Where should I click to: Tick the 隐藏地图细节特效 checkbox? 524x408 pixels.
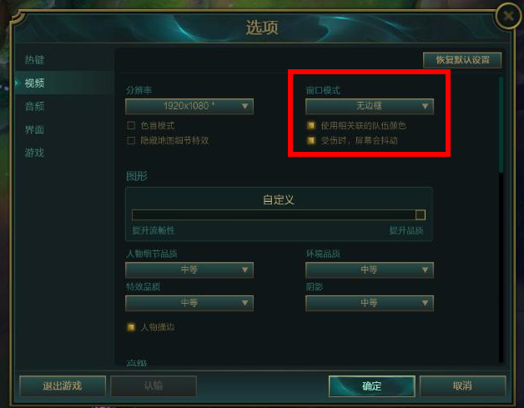131,140
